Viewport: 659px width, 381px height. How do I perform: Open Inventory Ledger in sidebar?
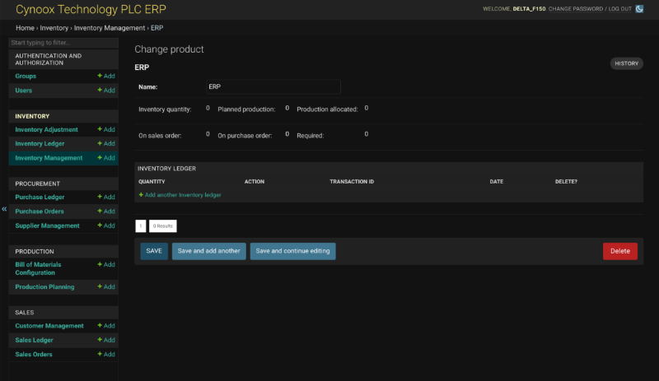(x=40, y=144)
